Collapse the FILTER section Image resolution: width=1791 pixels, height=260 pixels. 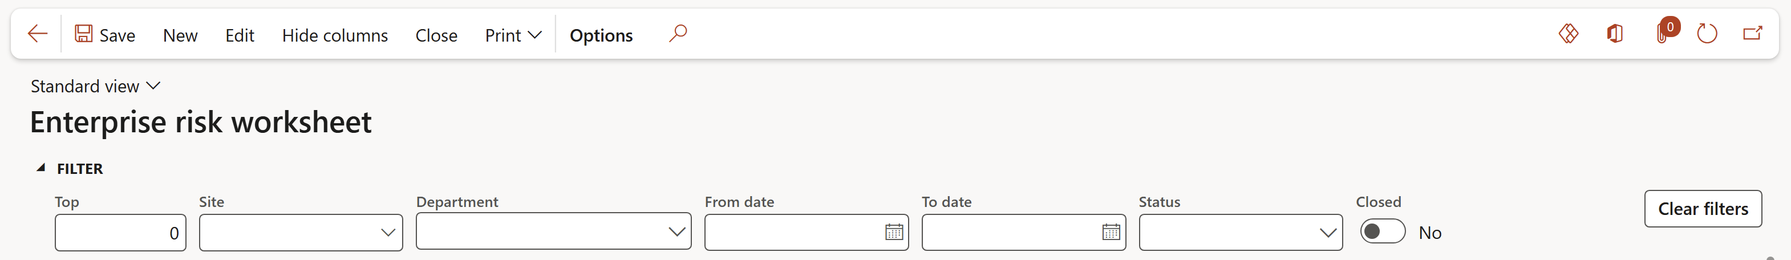tap(41, 168)
